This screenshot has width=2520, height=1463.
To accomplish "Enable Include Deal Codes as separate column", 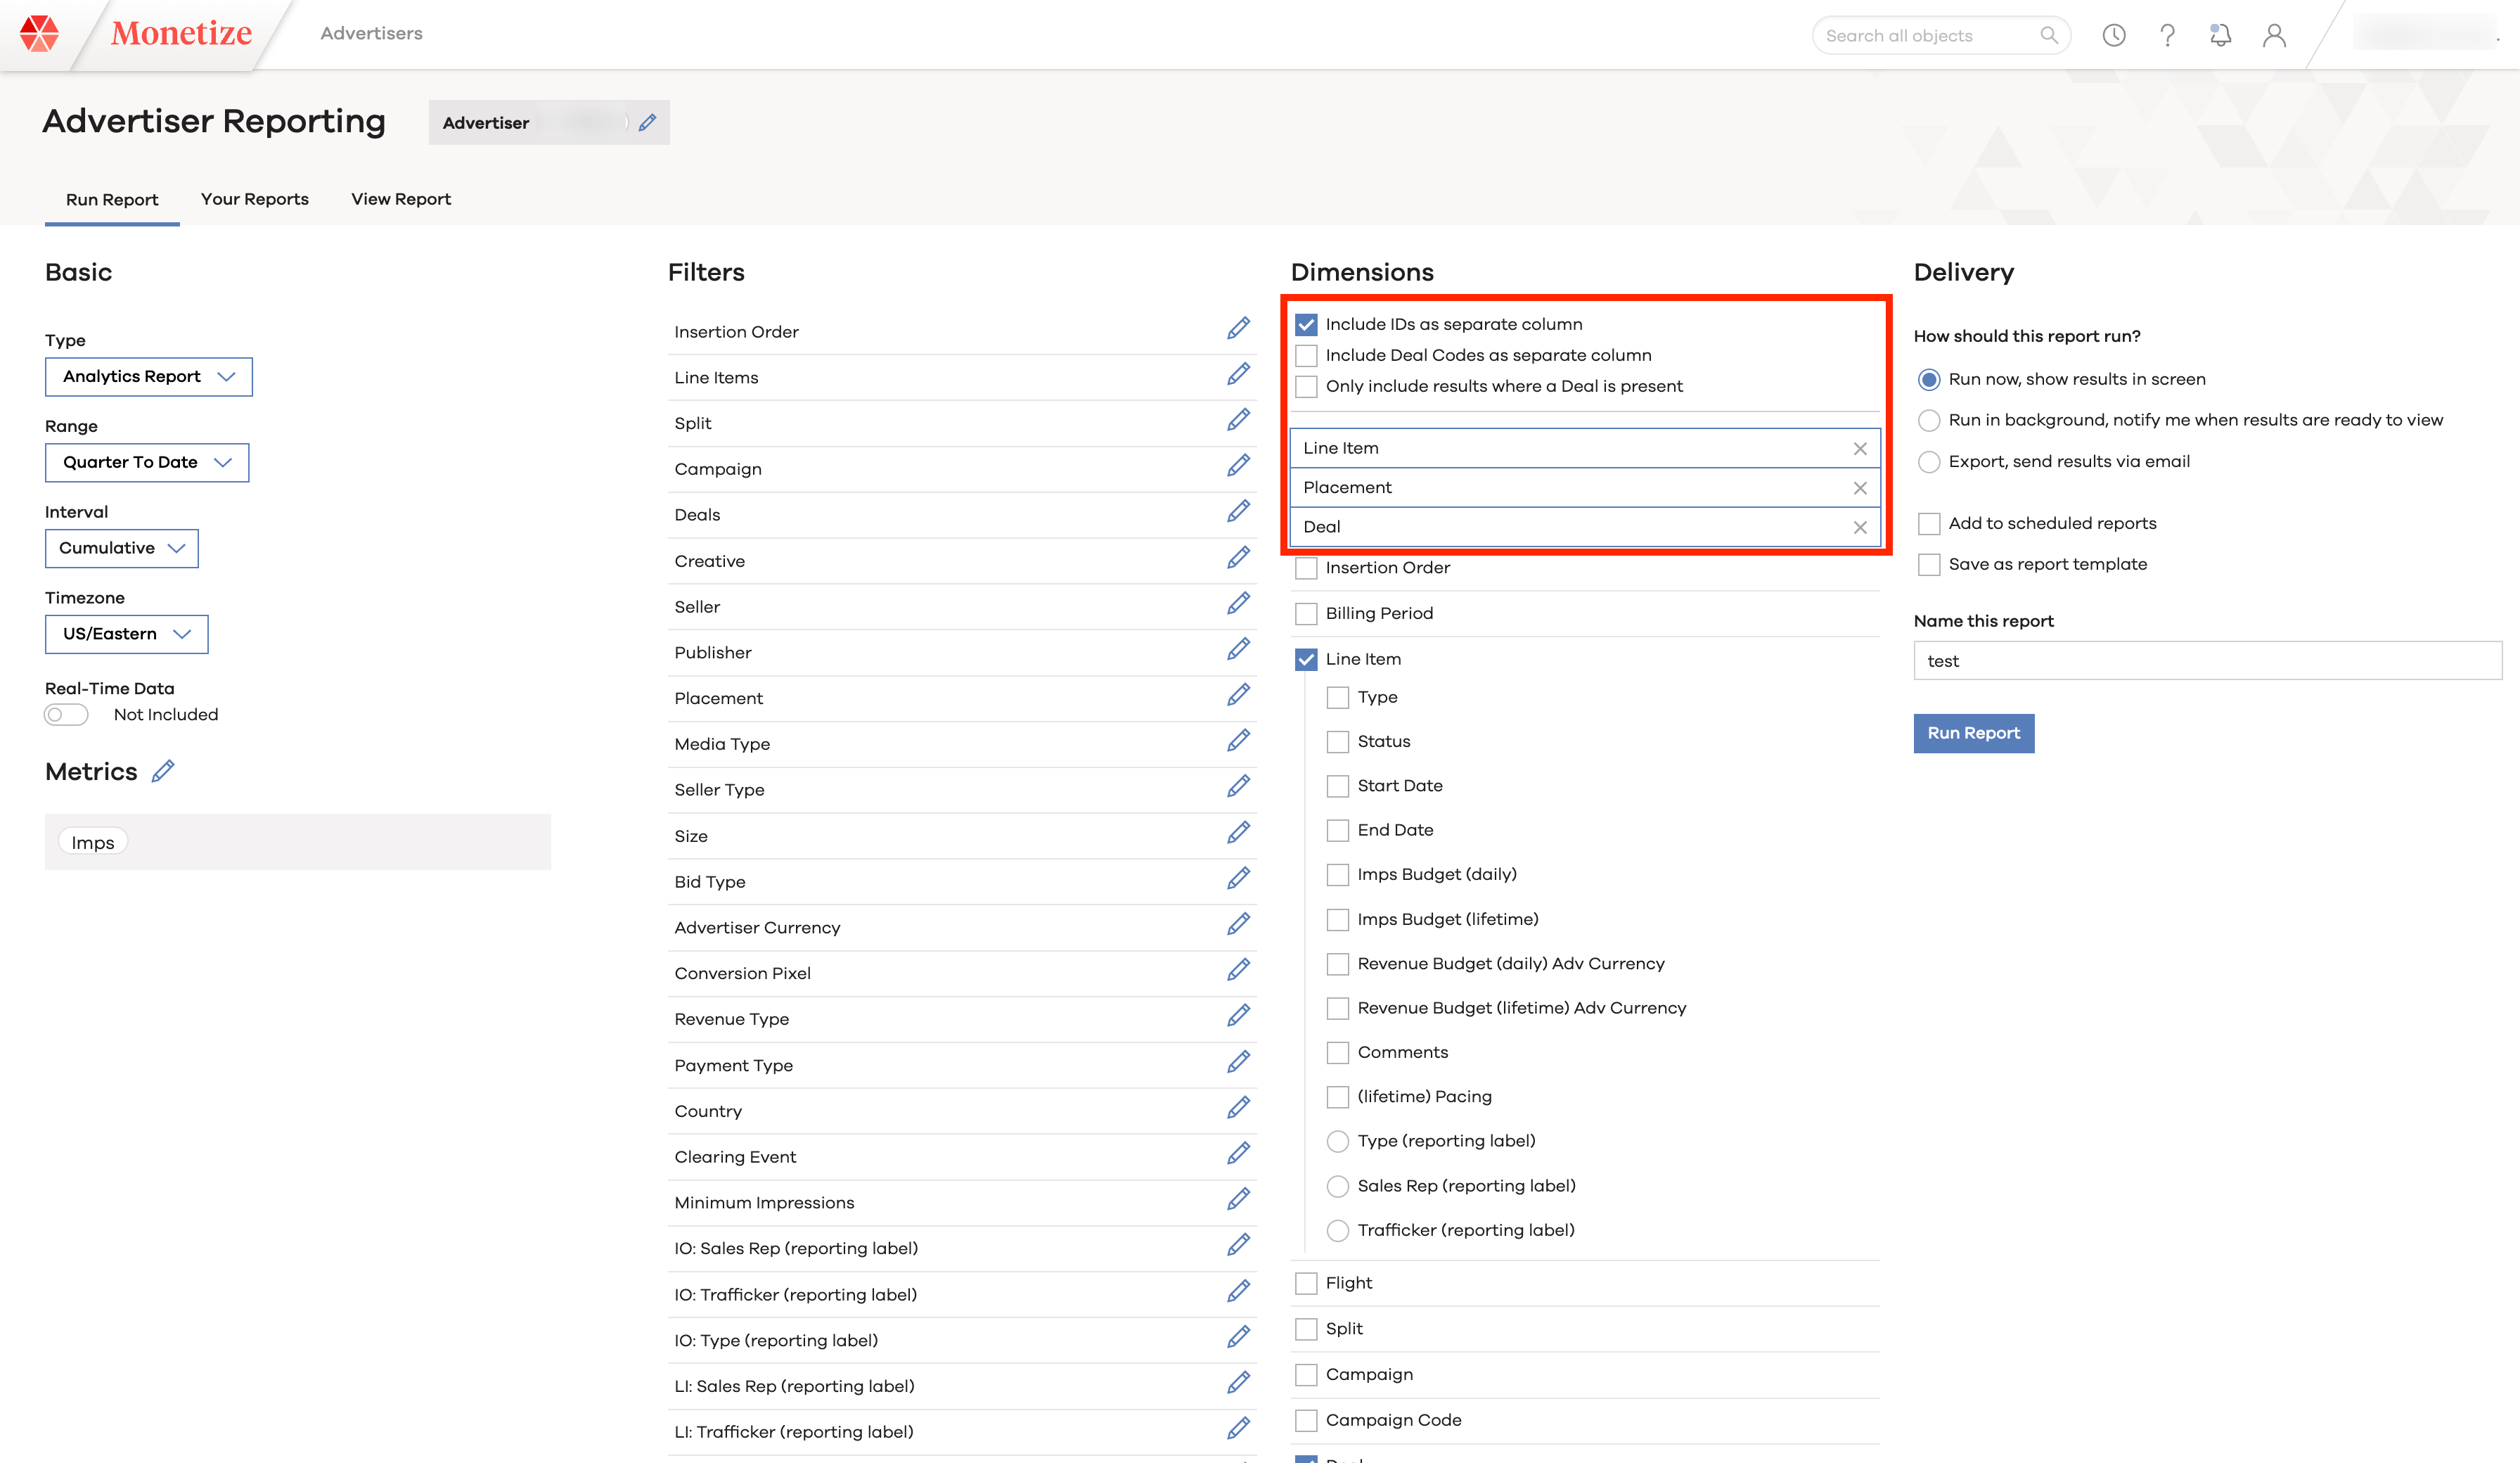I will [x=1306, y=355].
